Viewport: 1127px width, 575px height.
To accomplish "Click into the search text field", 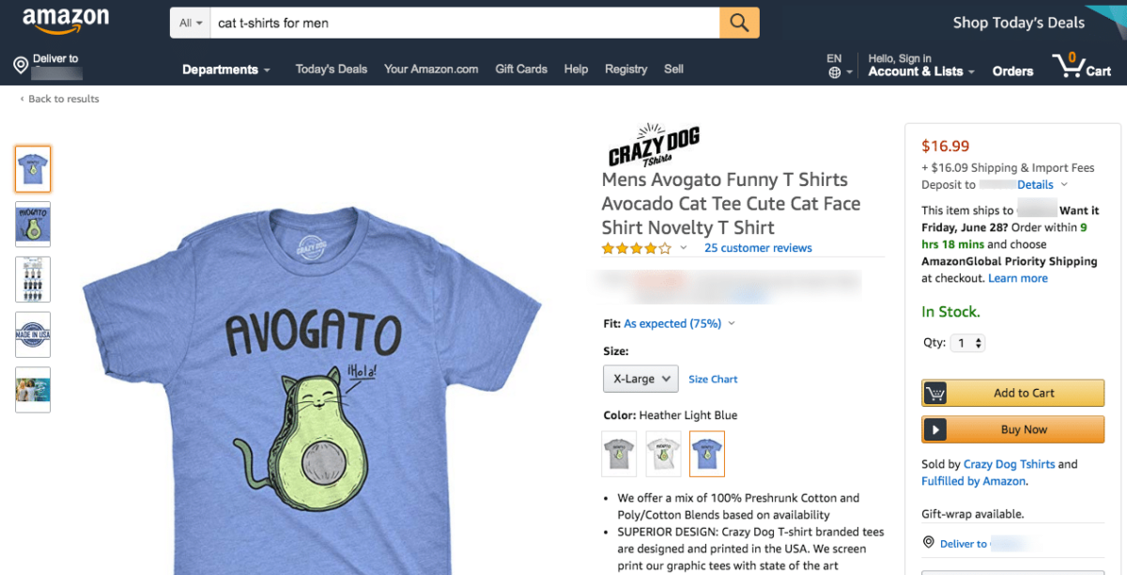I will point(464,23).
